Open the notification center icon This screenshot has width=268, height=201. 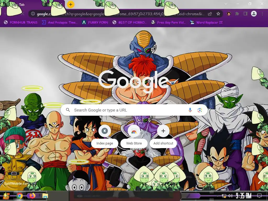259,196
